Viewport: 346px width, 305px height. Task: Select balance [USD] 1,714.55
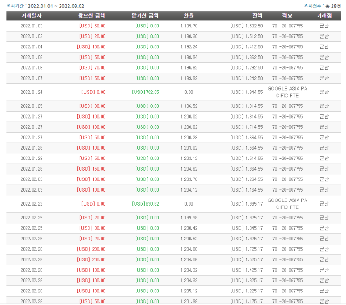246,127
